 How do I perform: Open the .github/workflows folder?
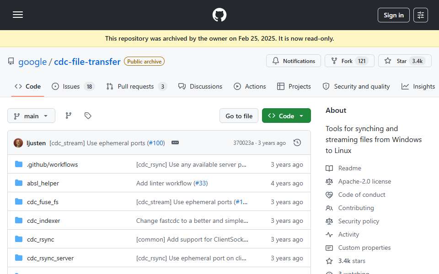[x=52, y=165]
